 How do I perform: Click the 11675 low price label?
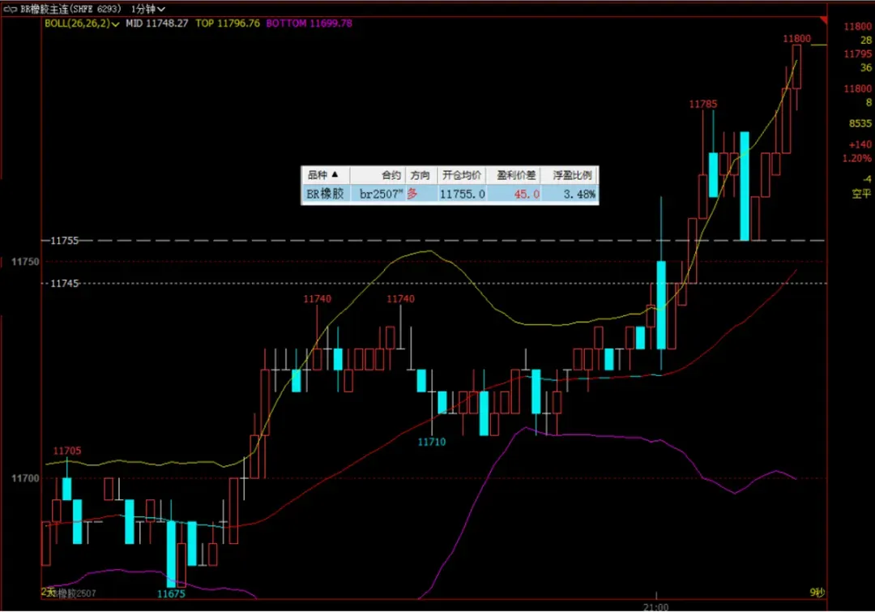pos(171,594)
